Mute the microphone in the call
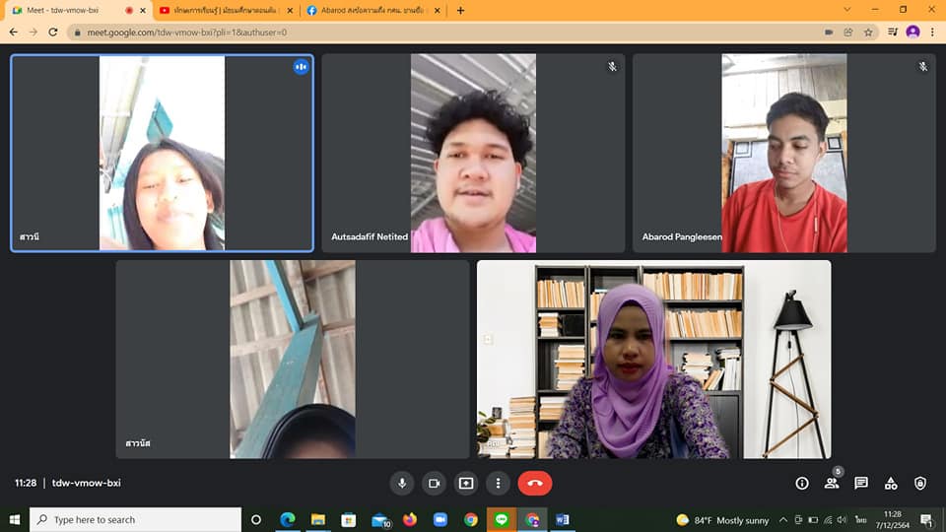The width and height of the screenshot is (946, 532). click(401, 483)
